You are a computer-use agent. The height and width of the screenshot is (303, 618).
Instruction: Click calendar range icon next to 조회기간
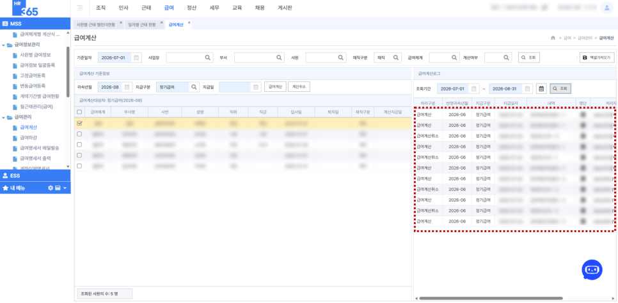pyautogui.click(x=541, y=89)
